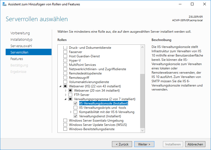This screenshot has height=150, width=211.
Task: Enable the Faxserver role checkbox
Action: [x=65, y=52]
